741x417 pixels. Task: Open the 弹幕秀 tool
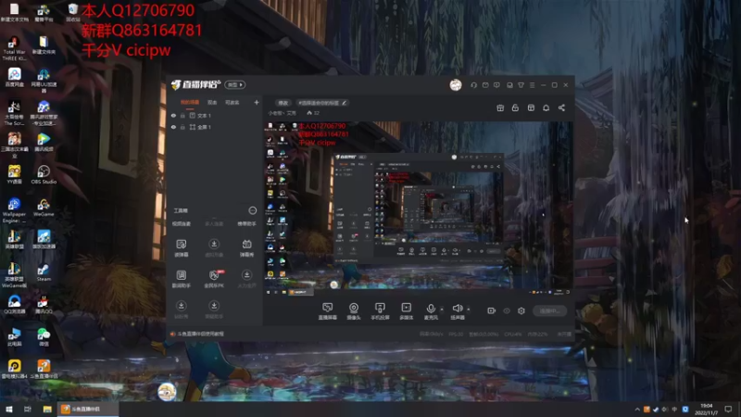[246, 247]
